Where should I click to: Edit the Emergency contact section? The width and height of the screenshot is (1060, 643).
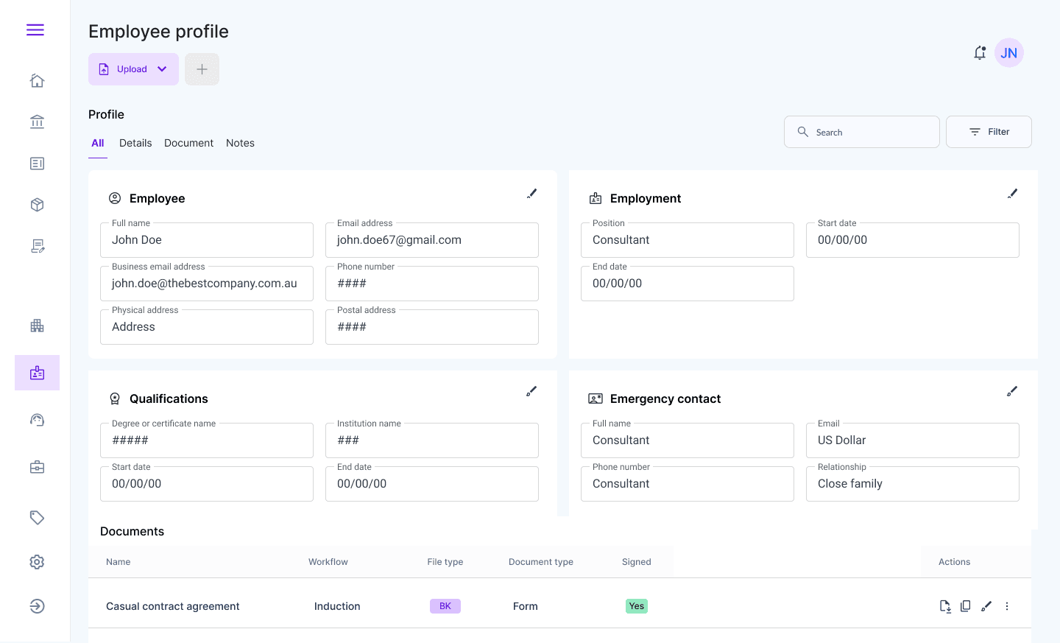[1013, 391]
